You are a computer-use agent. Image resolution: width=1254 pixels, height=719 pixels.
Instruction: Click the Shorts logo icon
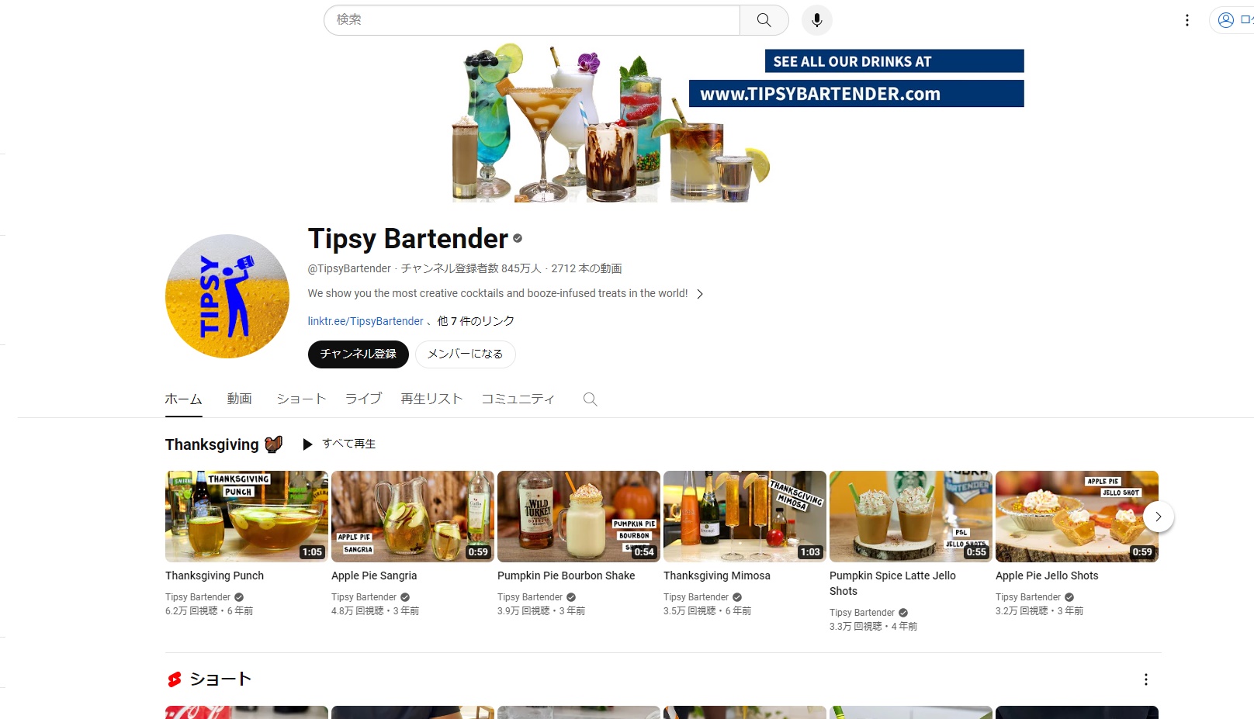(175, 679)
